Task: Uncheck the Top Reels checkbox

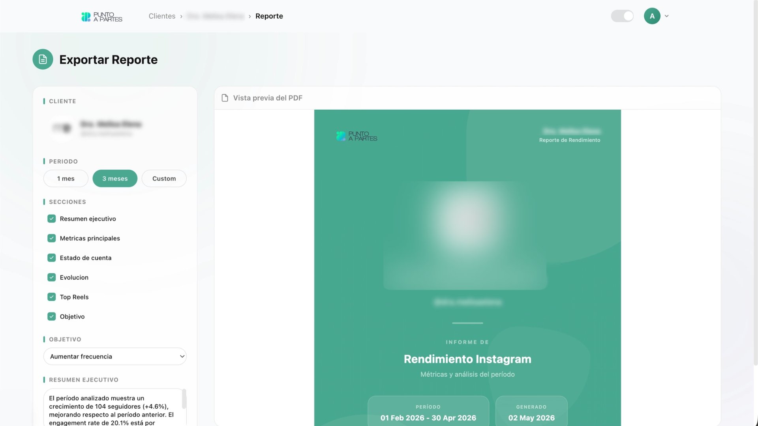Action: coord(52,297)
